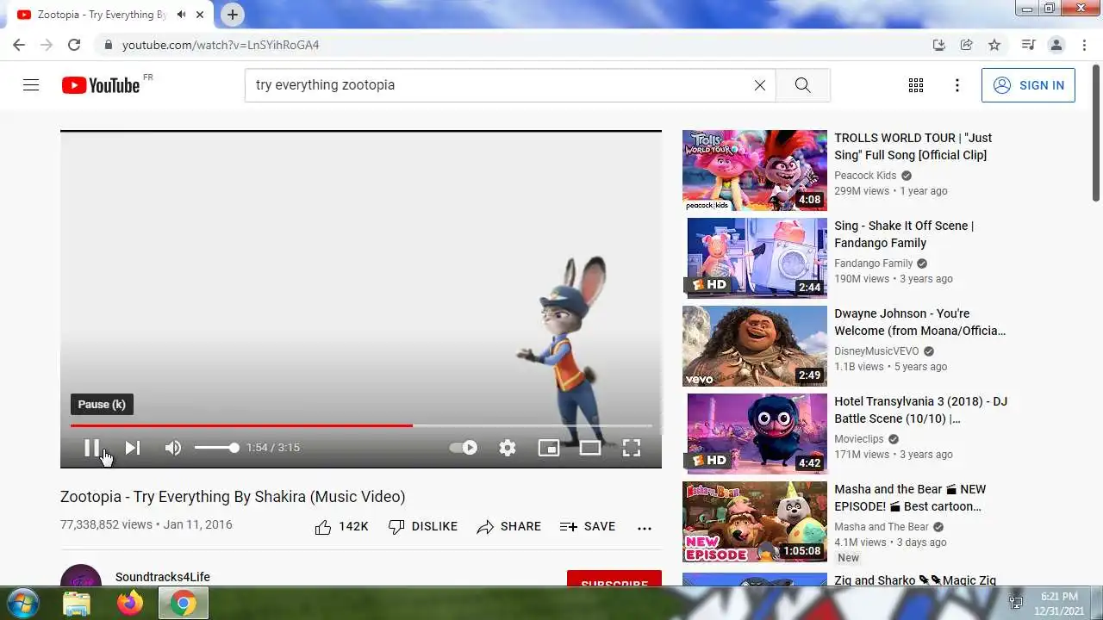Viewport: 1103px width, 620px height.
Task: Open 'Sing - Shake It Off Scene' title
Action: pos(904,234)
